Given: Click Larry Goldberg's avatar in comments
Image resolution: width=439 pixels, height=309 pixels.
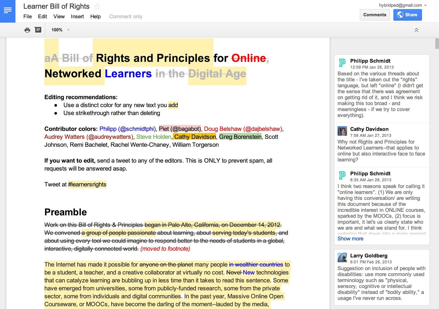Looking at the screenshot, I should coord(342,257).
